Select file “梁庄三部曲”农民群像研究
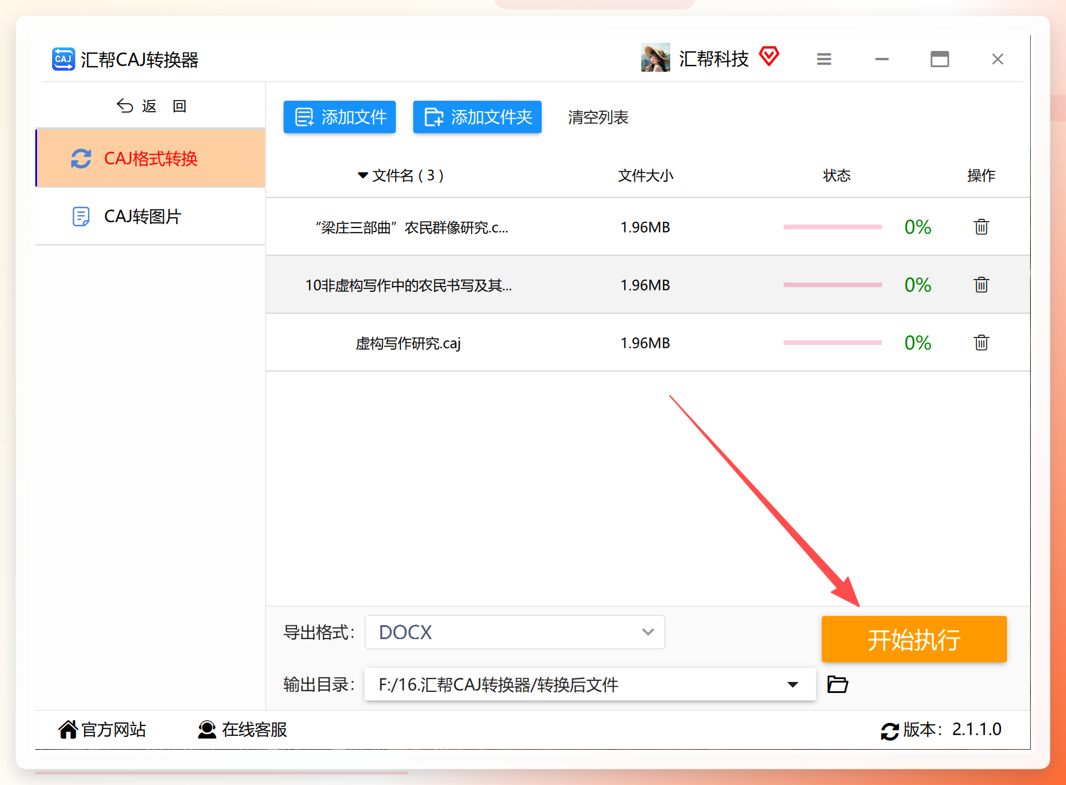 pos(411,228)
